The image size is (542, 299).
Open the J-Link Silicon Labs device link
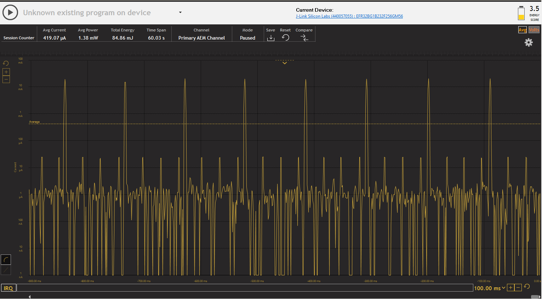click(x=349, y=16)
